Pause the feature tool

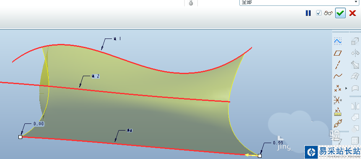point(308,13)
